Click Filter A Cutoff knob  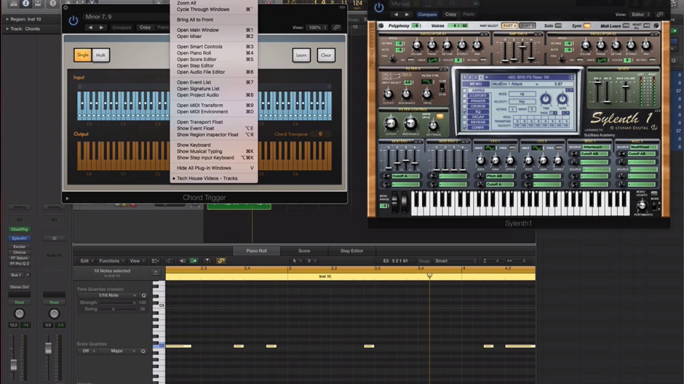[388, 94]
